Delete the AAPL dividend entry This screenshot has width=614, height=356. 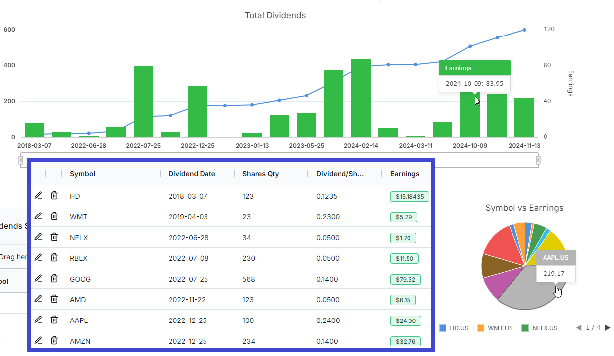(x=54, y=320)
